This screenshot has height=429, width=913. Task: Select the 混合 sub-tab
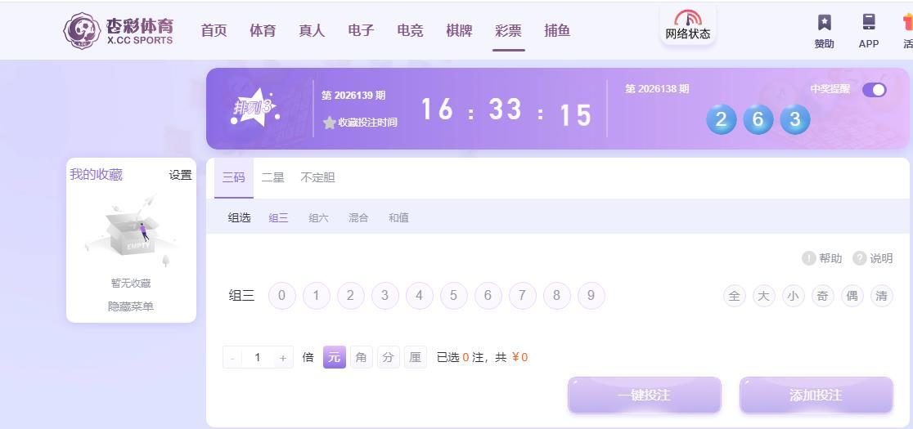coord(358,218)
